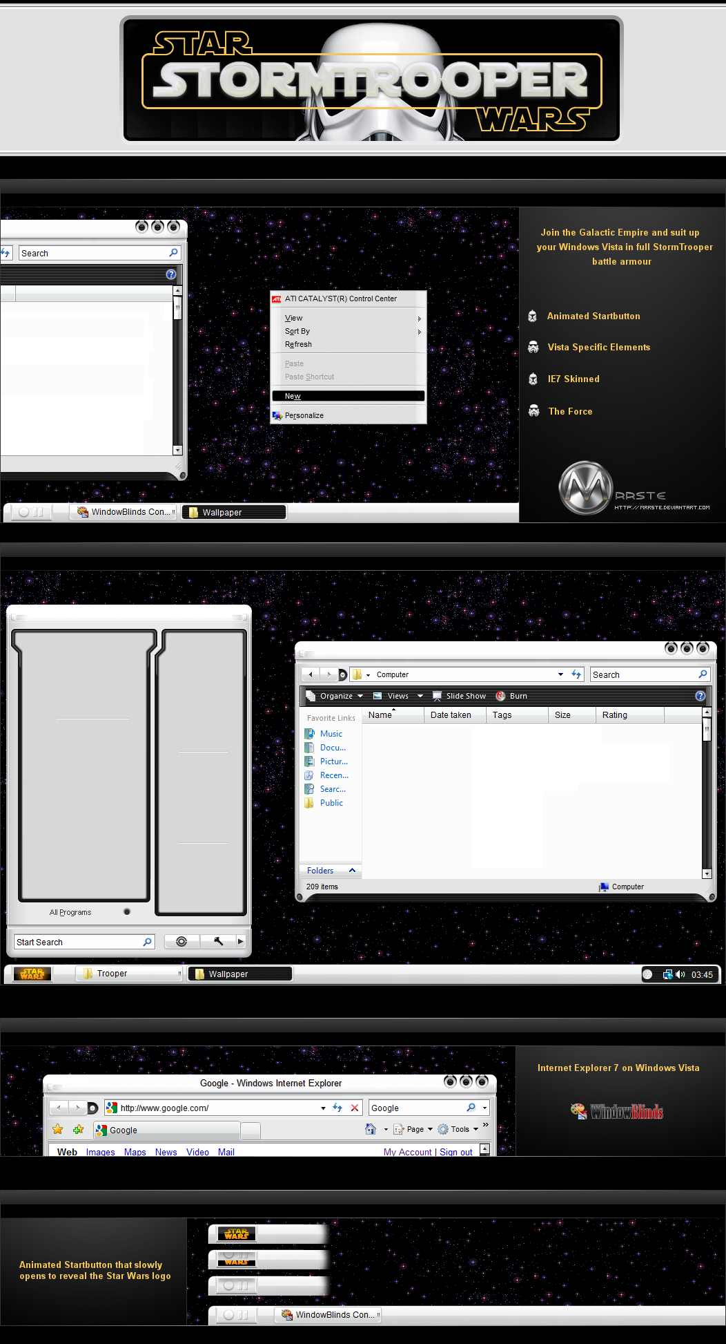Click the Slide Show toolbar button
This screenshot has height=1344, width=726.
[459, 696]
